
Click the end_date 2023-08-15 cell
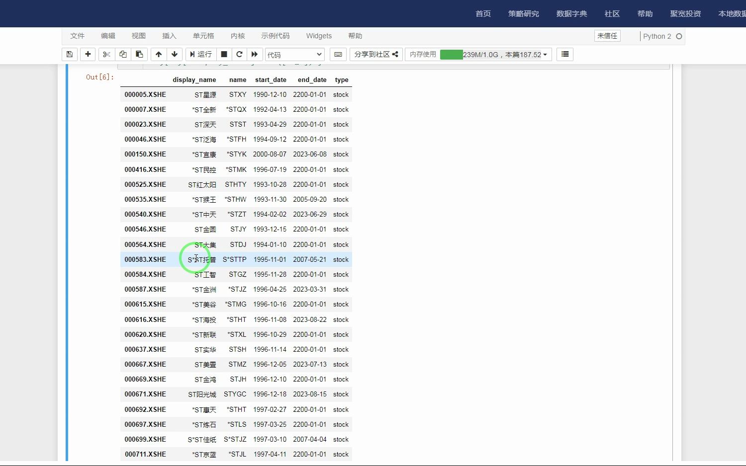(310, 394)
